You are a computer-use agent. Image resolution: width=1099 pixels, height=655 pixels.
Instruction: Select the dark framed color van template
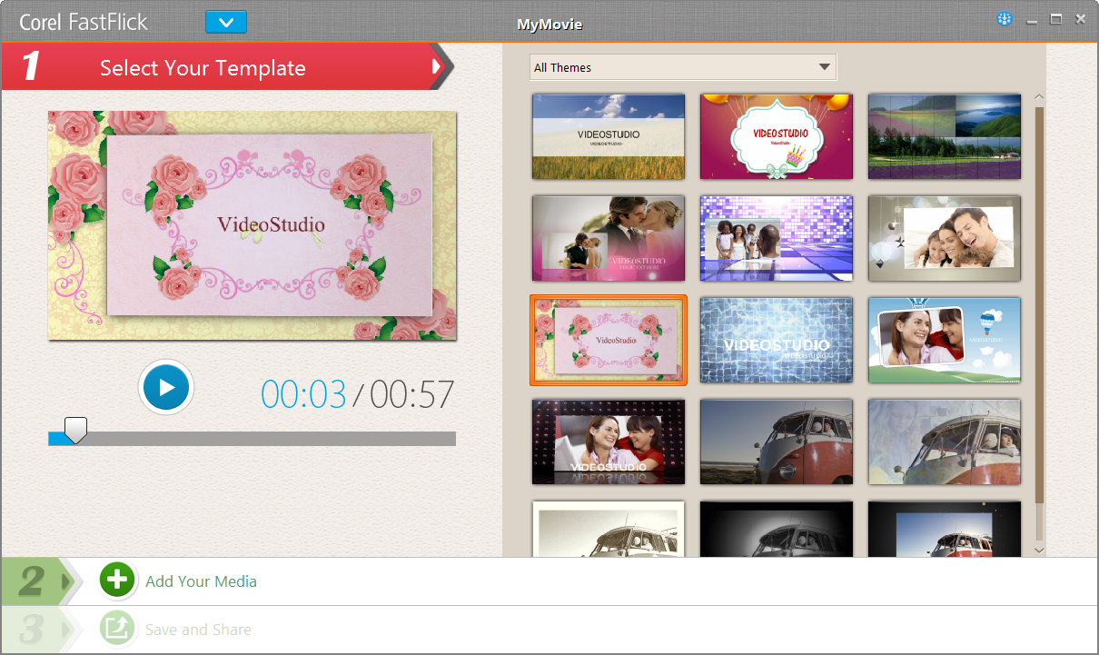click(x=945, y=529)
